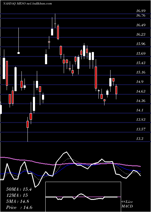Click the 16.23 price axis label
Viewport: 151px width, 212px height.
click(141, 35)
